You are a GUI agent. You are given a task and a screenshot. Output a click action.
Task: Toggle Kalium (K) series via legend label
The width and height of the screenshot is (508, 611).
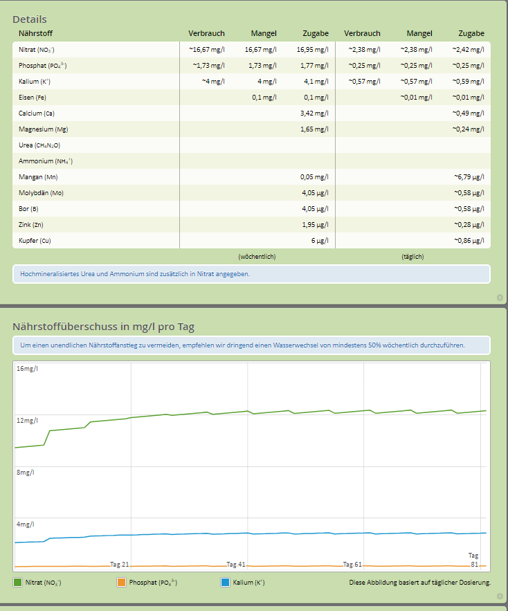[248, 583]
